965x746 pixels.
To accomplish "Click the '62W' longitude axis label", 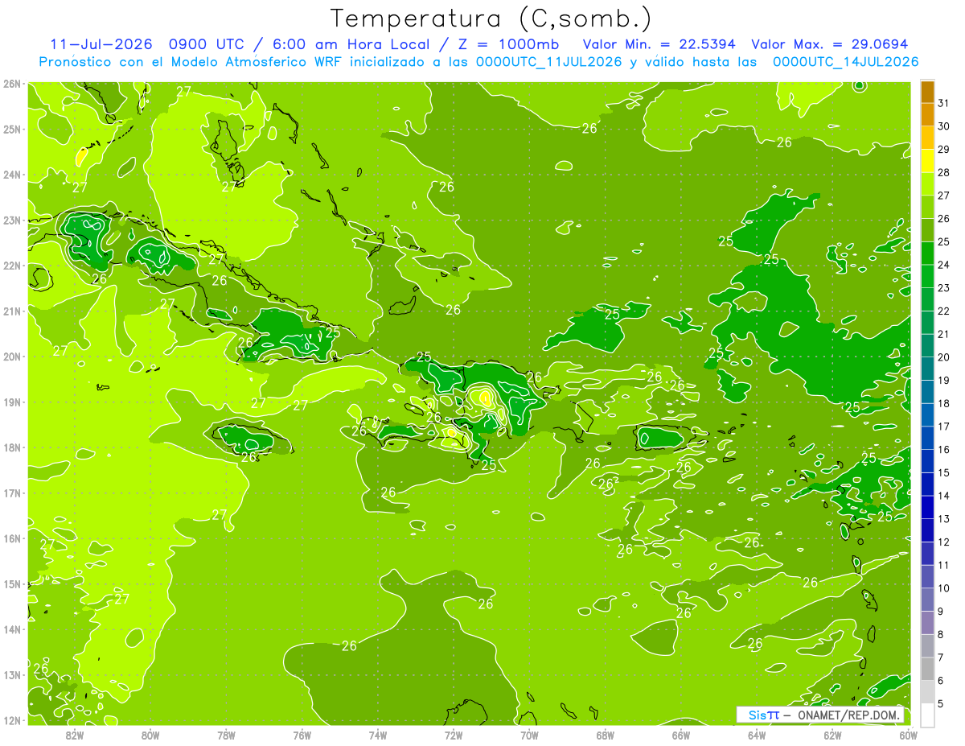I will click(x=833, y=736).
